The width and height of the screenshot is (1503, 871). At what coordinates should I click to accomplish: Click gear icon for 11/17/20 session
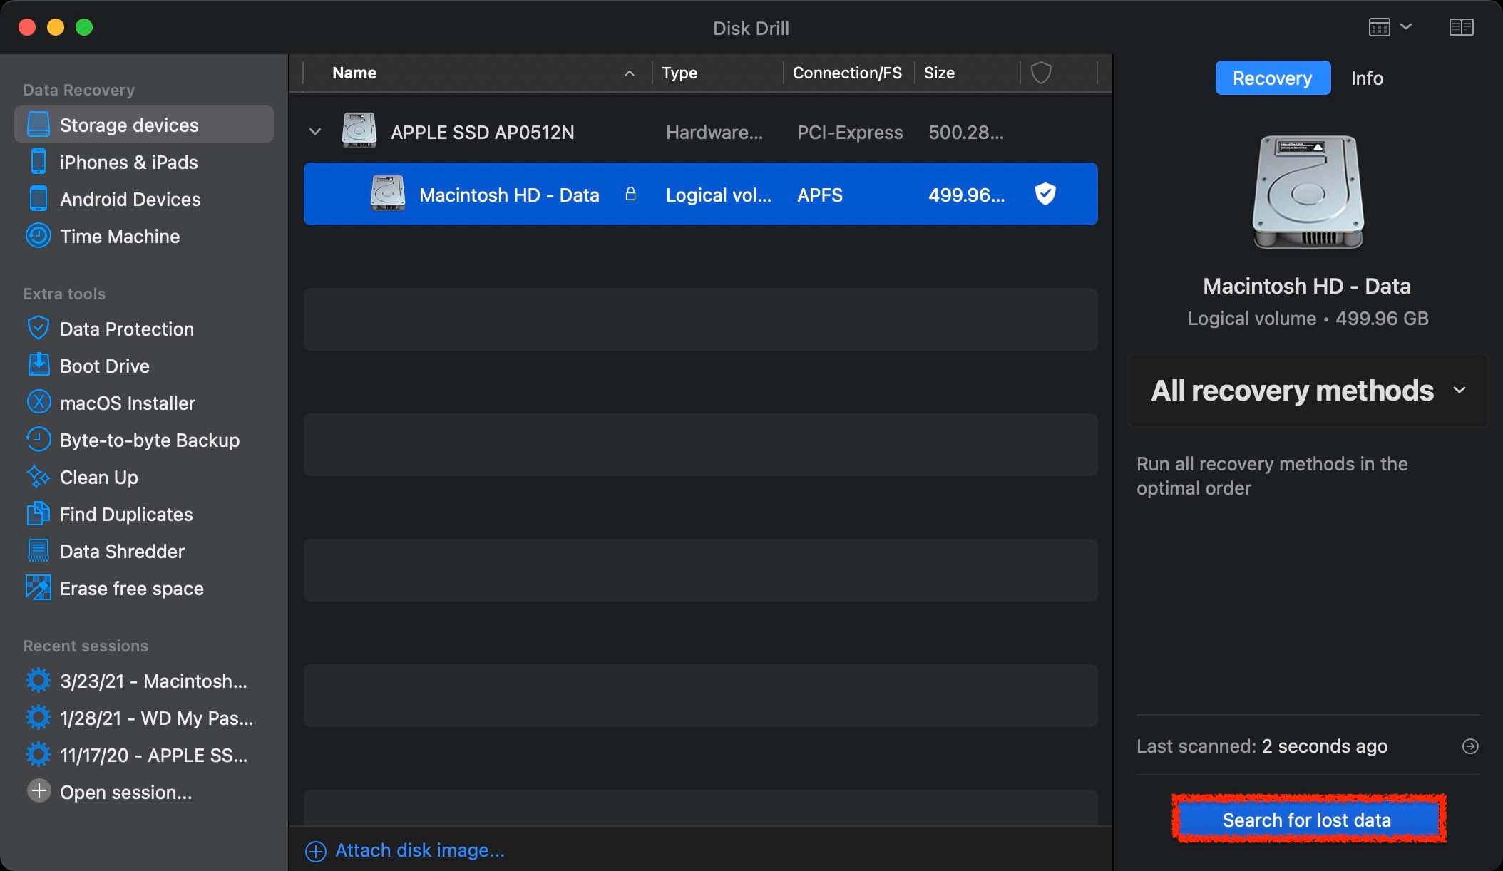pyautogui.click(x=39, y=755)
